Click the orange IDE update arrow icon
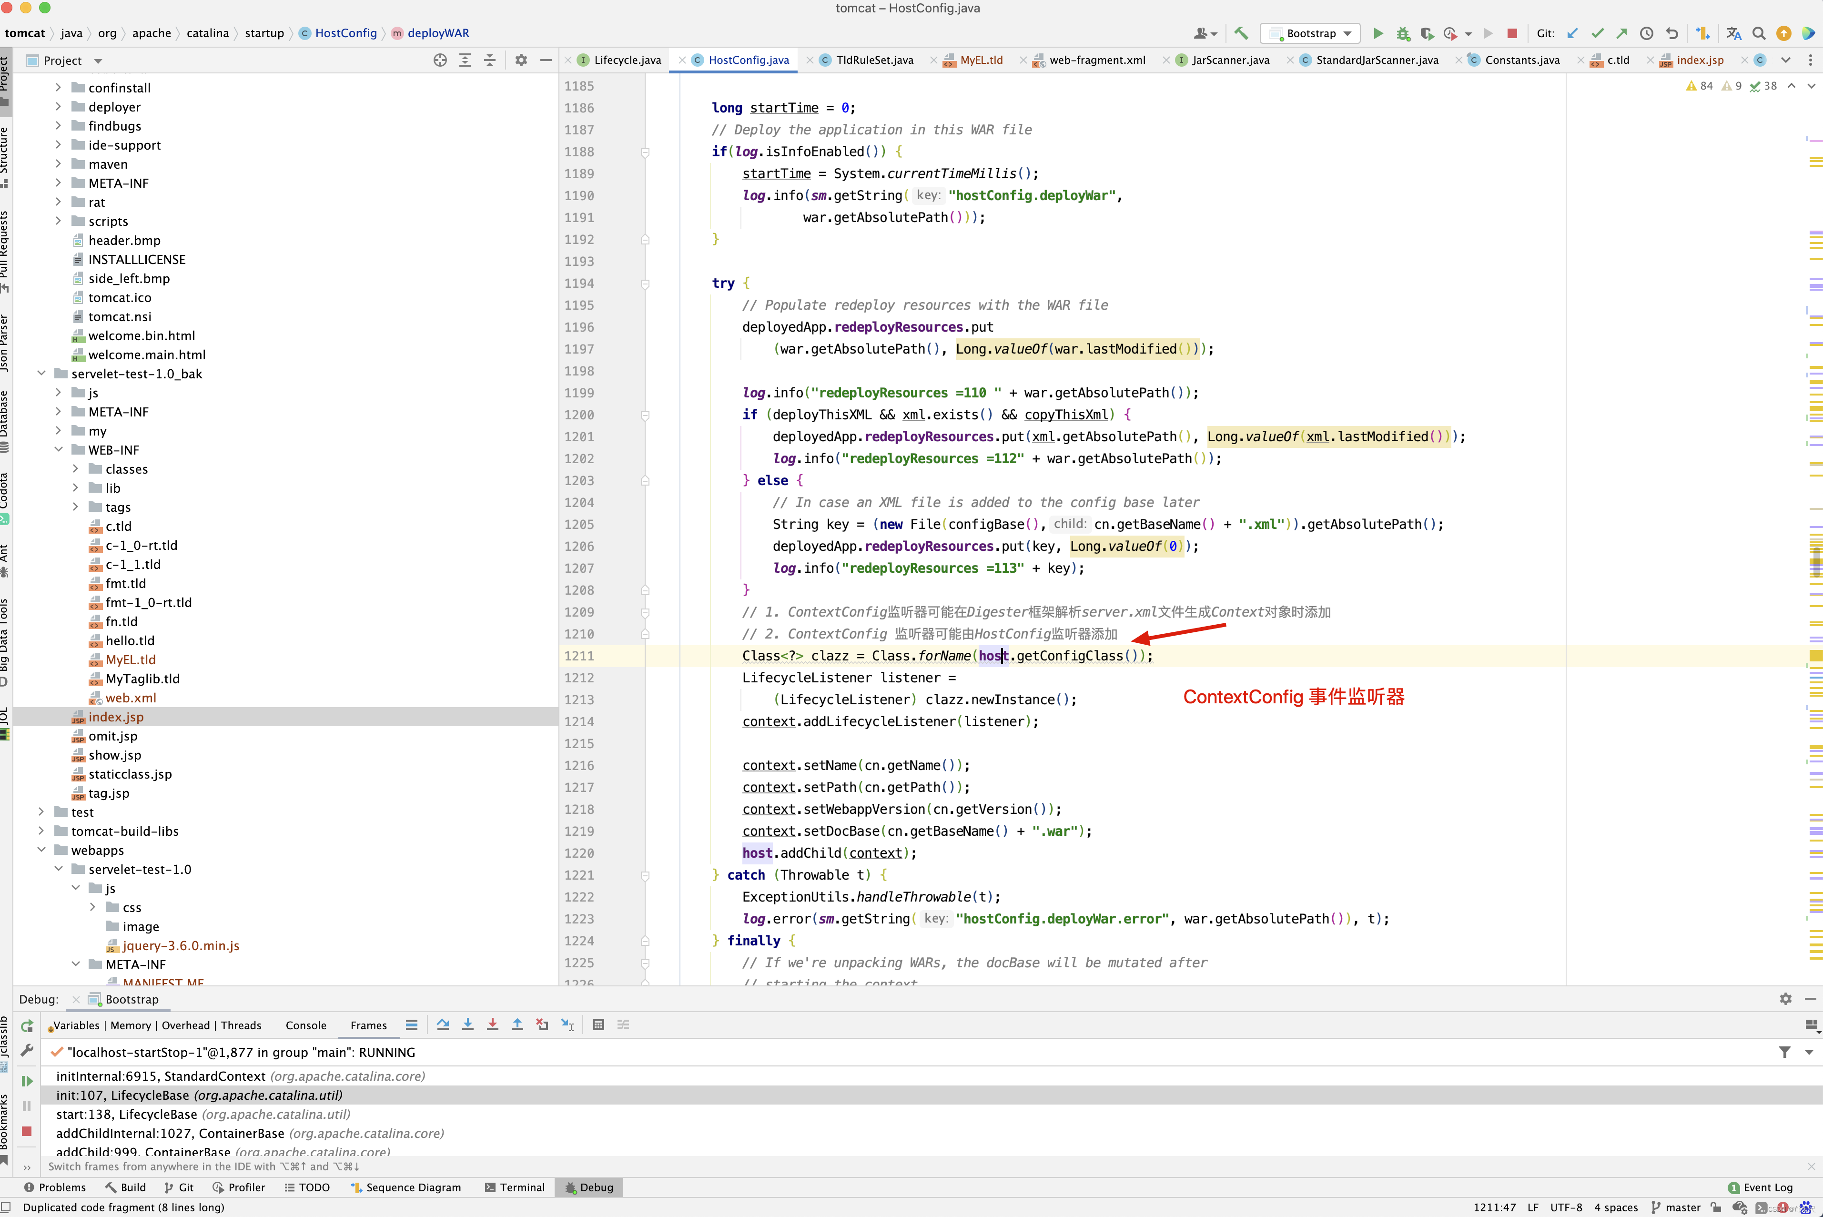The width and height of the screenshot is (1823, 1217). (x=1783, y=33)
